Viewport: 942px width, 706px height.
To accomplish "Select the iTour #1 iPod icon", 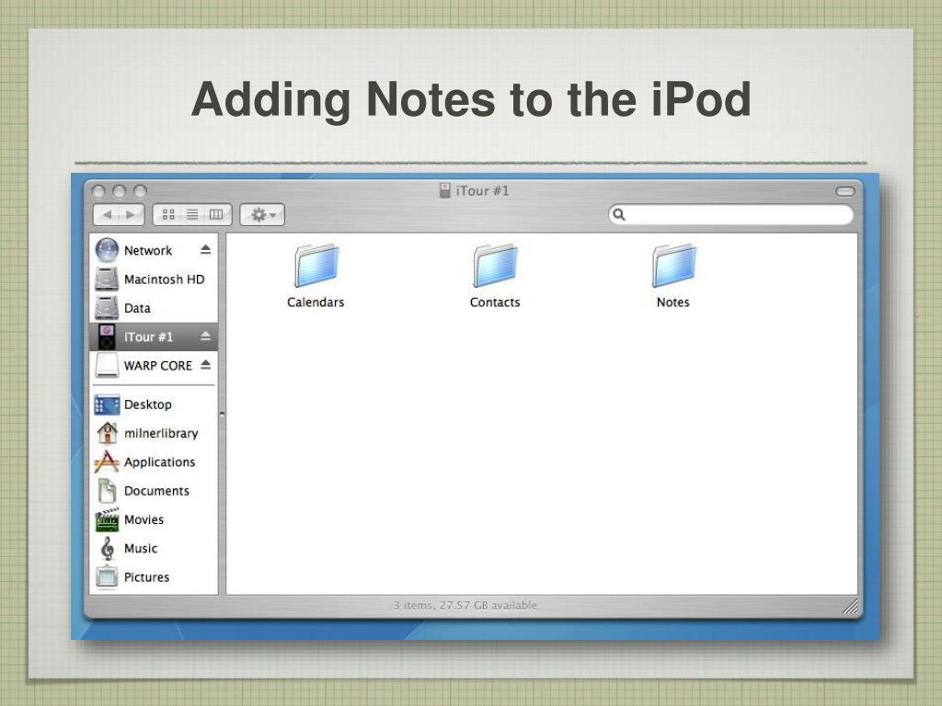I will click(107, 336).
